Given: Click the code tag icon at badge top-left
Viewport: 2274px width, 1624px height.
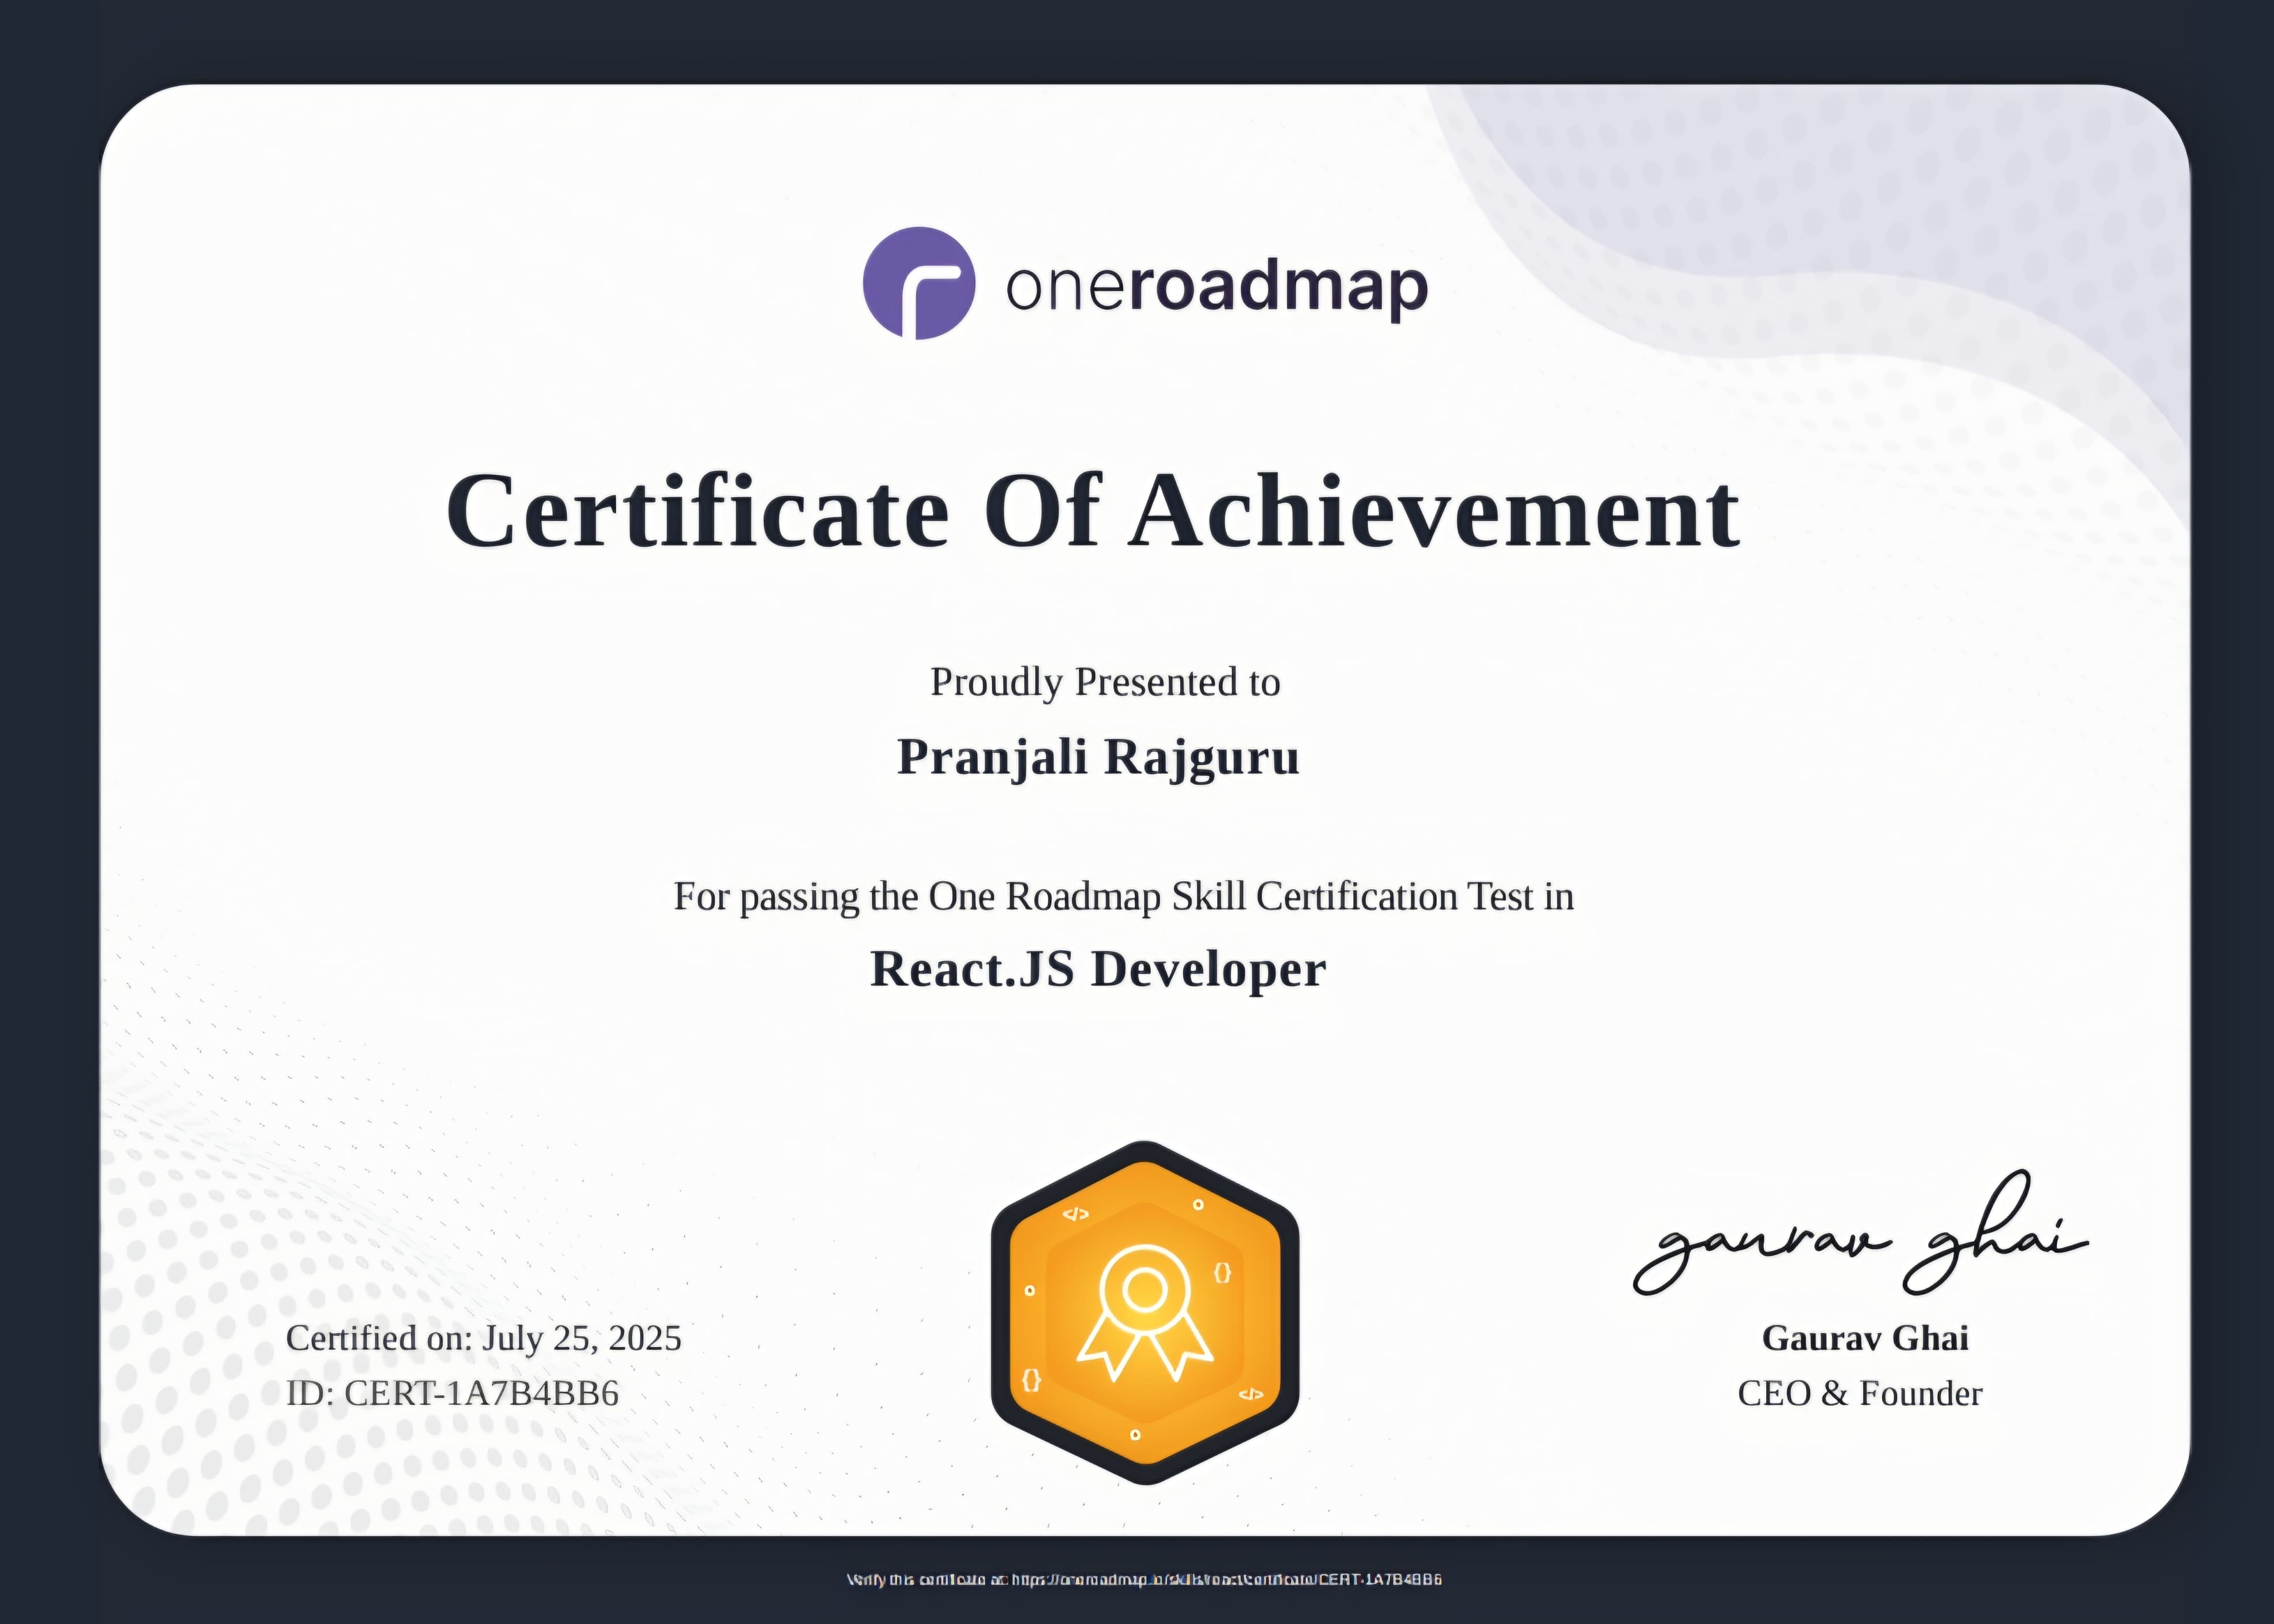Looking at the screenshot, I should pos(1075,1214).
